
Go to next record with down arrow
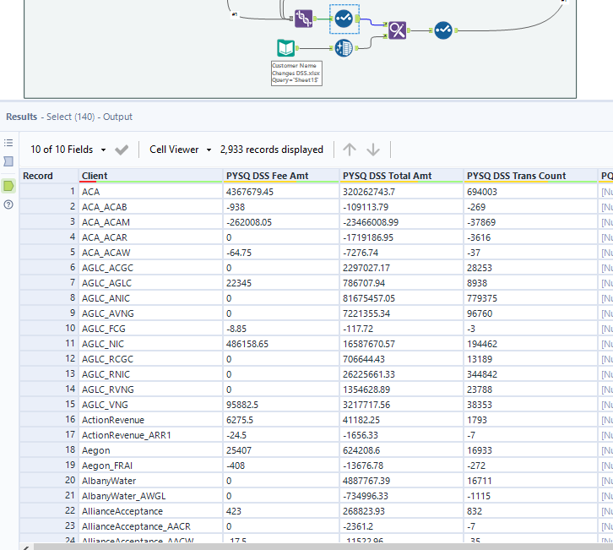(373, 150)
